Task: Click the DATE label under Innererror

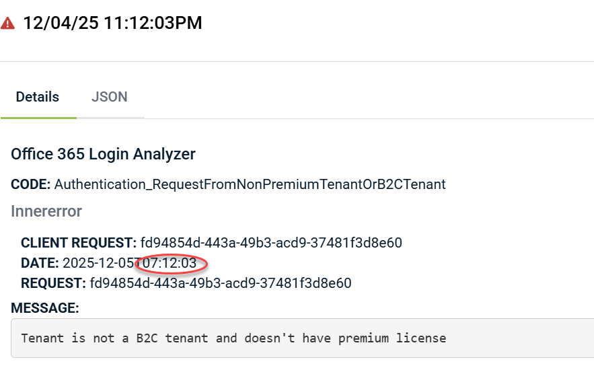Action: (x=40, y=263)
